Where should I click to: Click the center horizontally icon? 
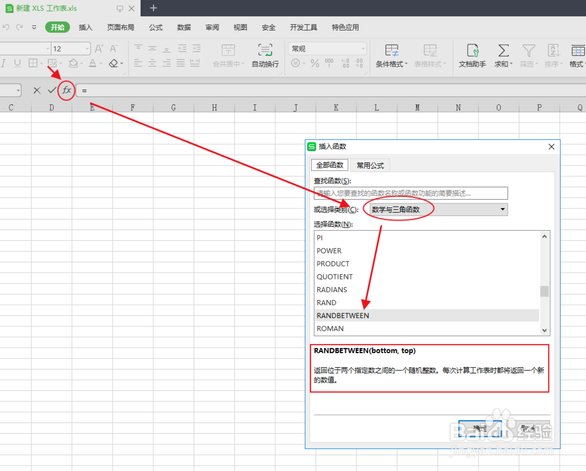click(x=152, y=63)
